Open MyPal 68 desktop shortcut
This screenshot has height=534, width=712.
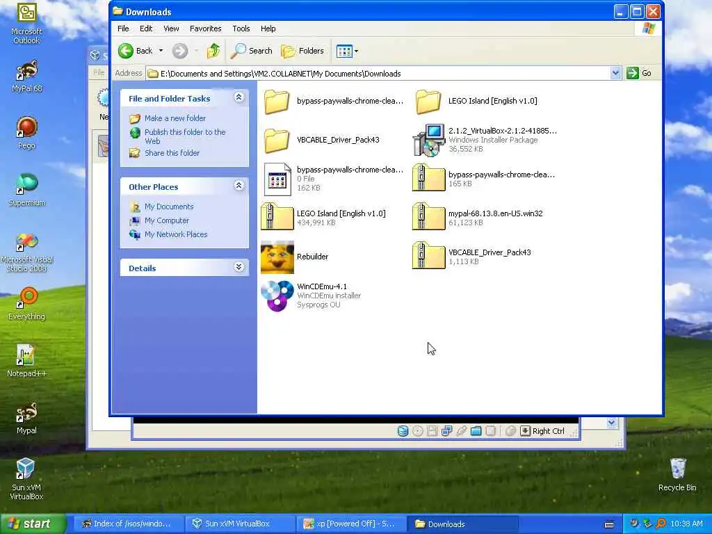27,76
